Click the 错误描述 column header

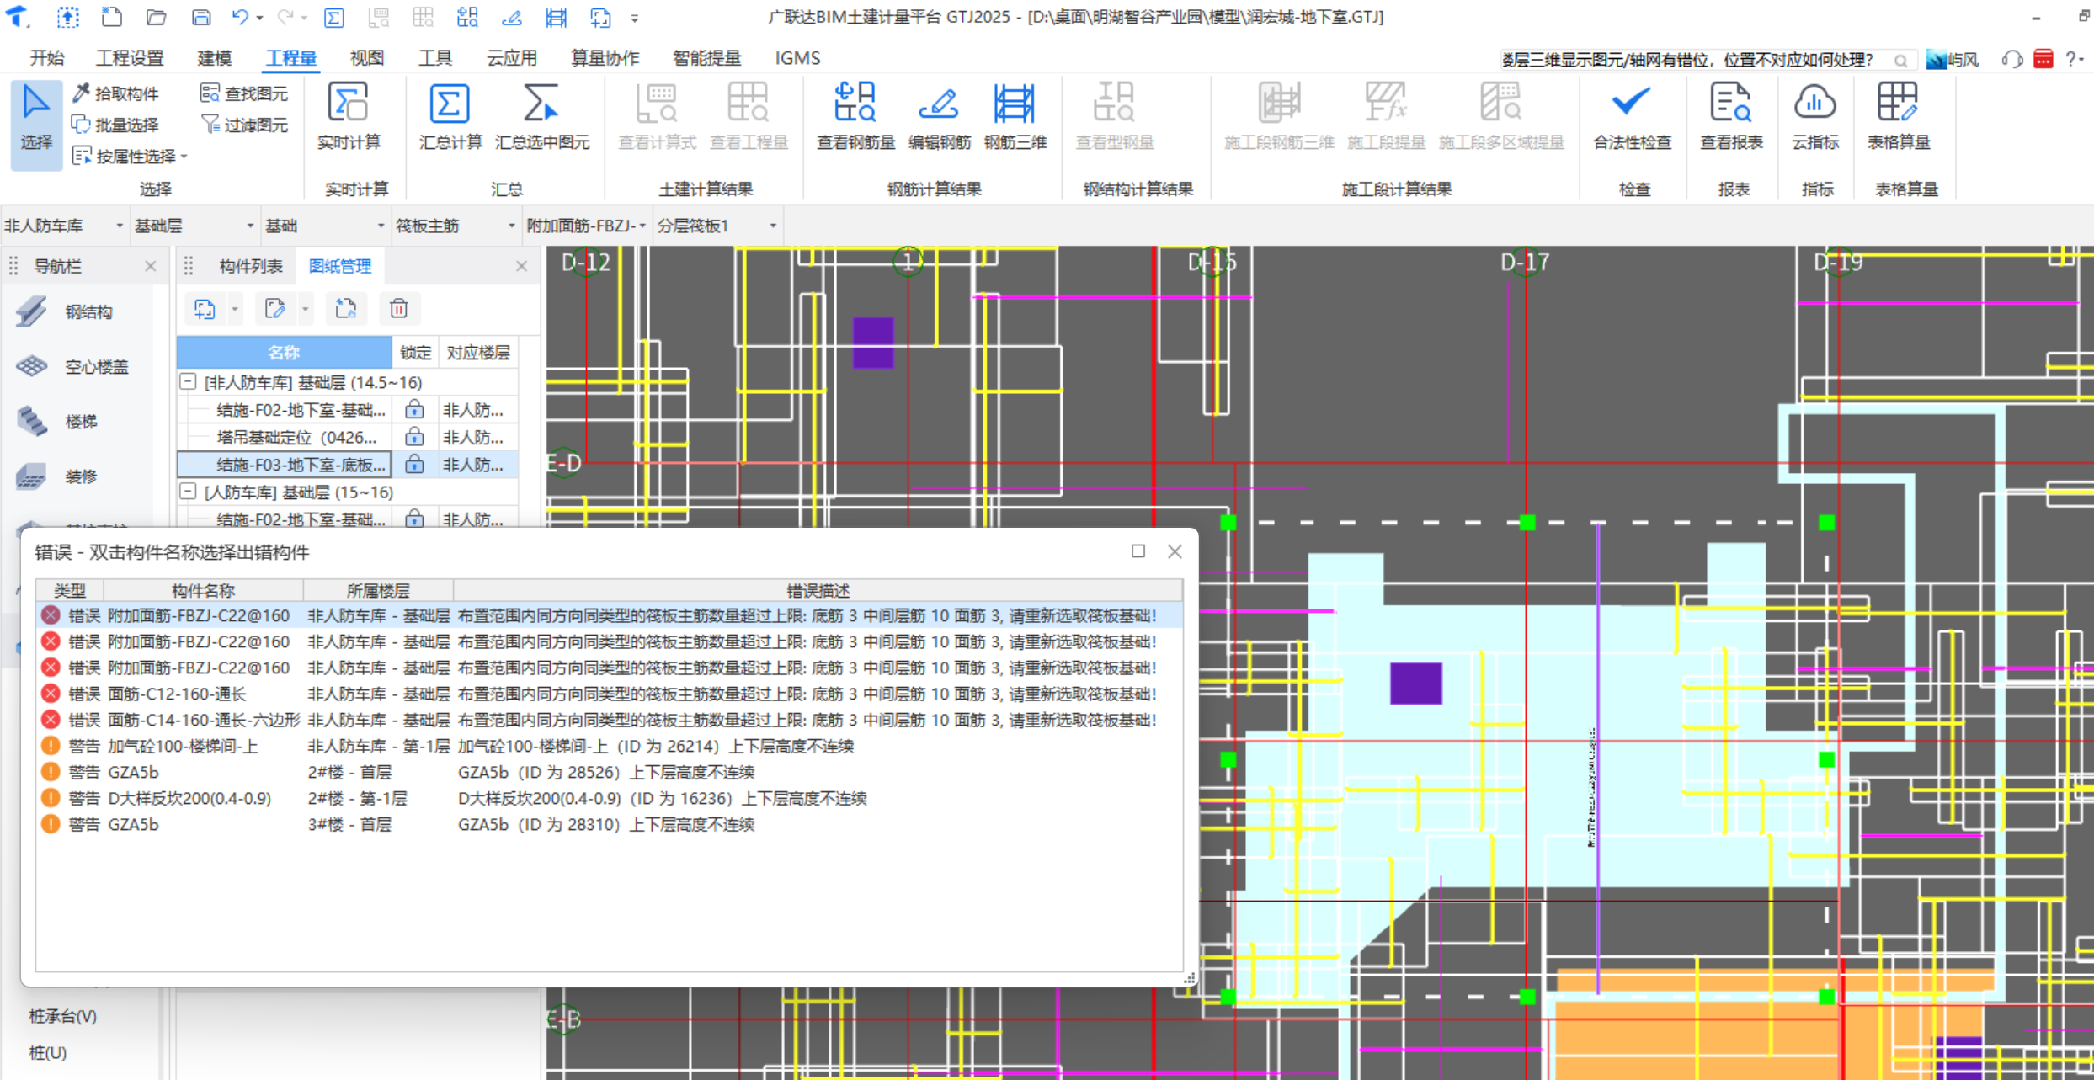818,590
